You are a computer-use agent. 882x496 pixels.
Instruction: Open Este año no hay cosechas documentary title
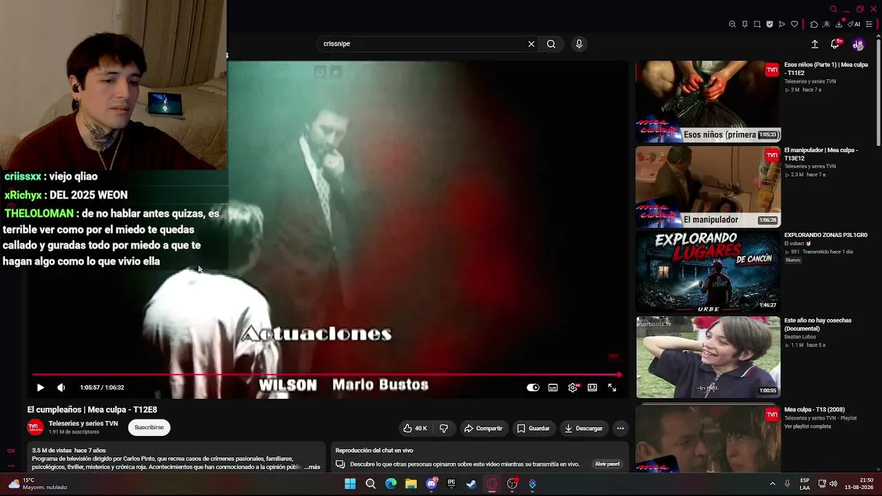(x=818, y=324)
